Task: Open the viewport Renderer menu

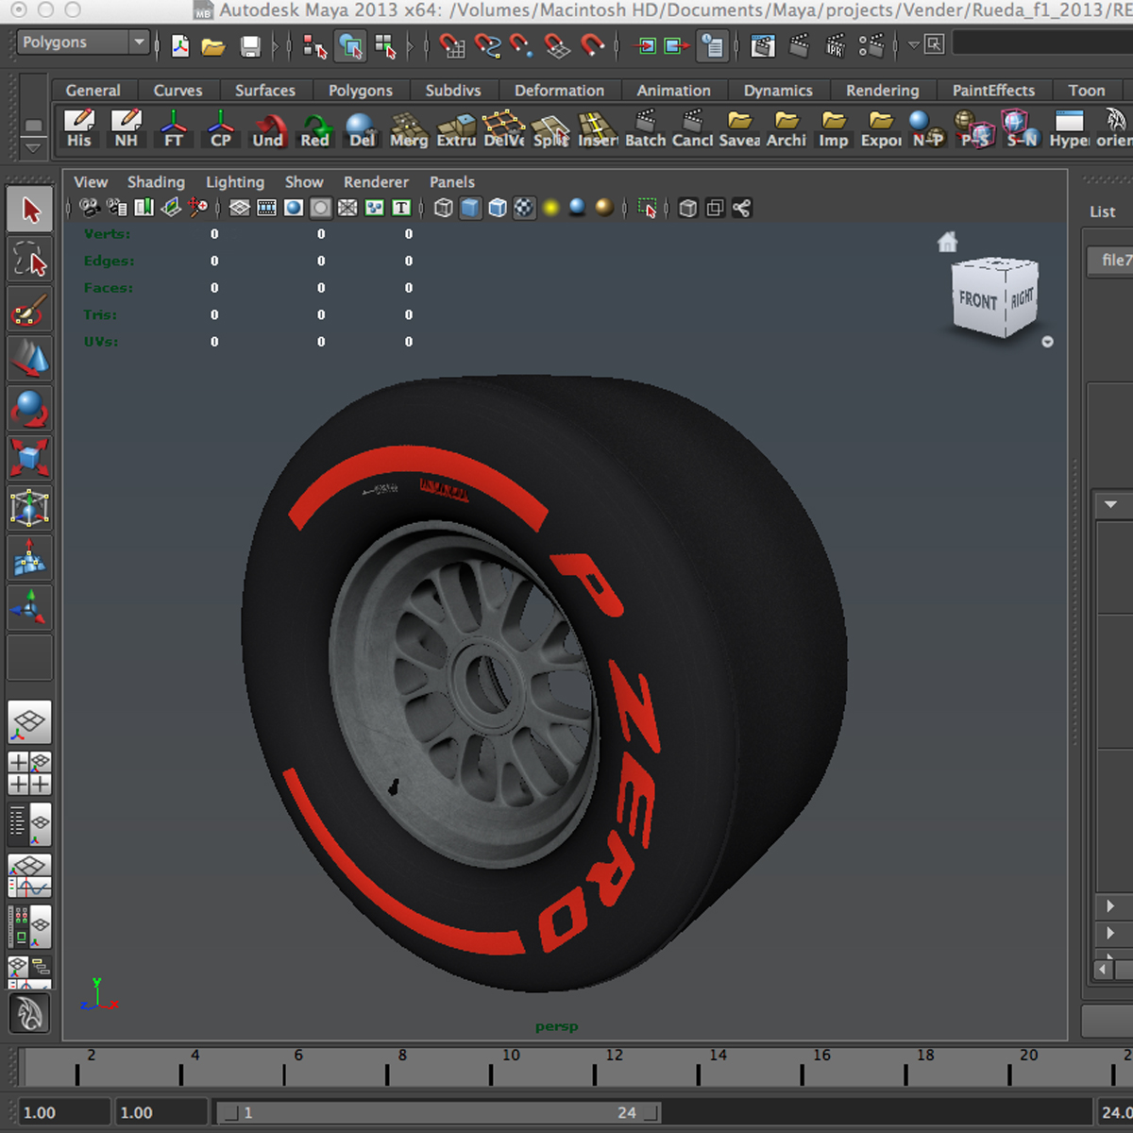Action: pyautogui.click(x=376, y=182)
